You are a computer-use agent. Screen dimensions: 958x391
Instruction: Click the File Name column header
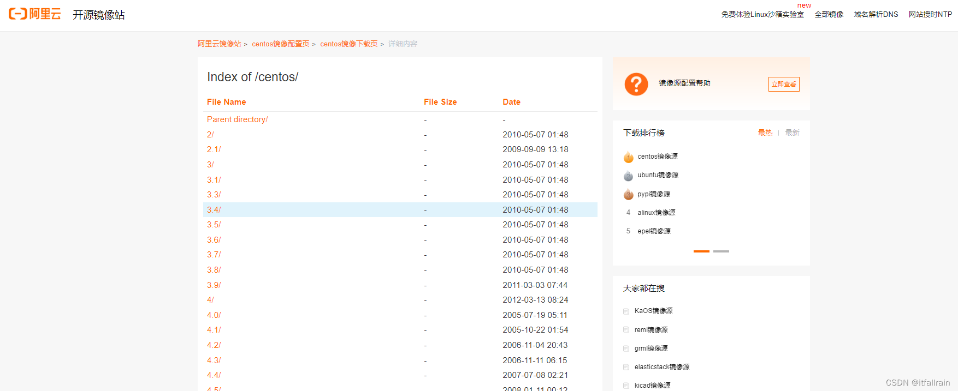pyautogui.click(x=226, y=102)
